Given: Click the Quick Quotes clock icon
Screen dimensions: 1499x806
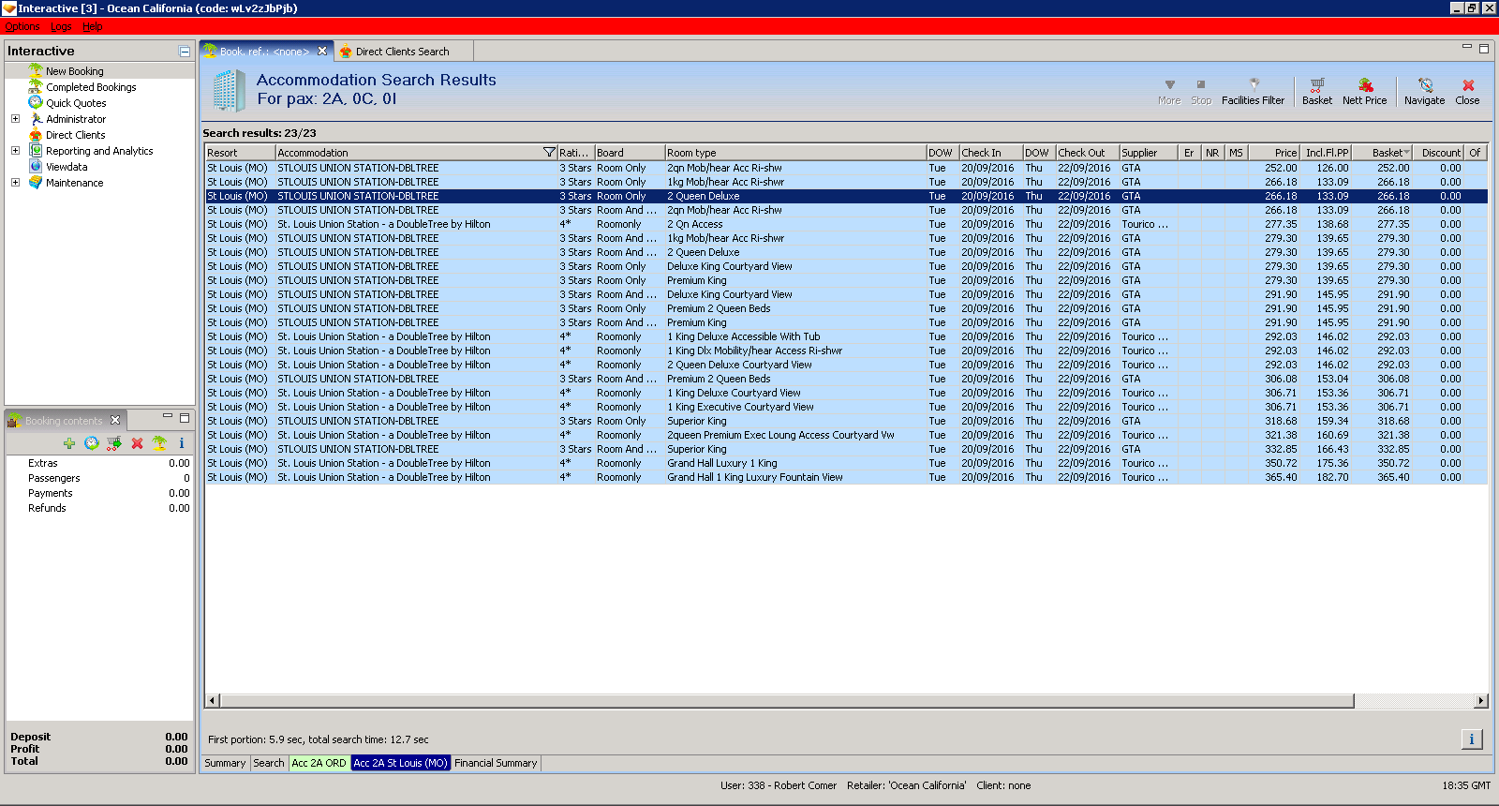Looking at the screenshot, I should 36,102.
